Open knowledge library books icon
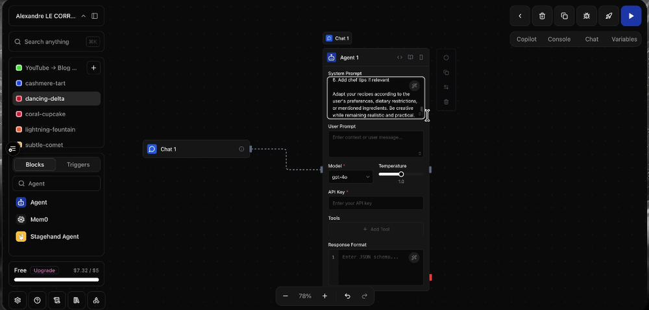 point(77,300)
